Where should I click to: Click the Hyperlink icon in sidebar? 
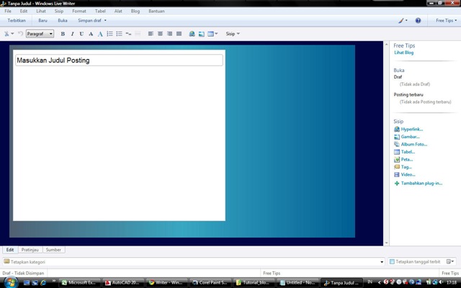397,129
